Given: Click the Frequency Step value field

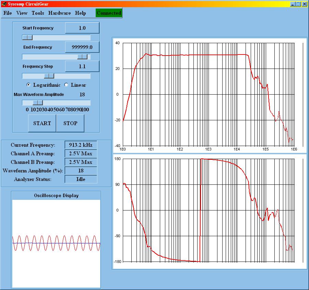Looking at the screenshot, I should click(82, 67).
